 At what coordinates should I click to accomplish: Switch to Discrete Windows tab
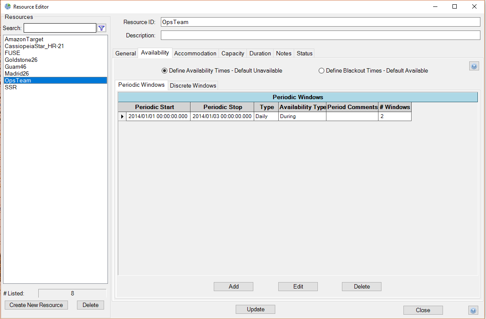coord(193,85)
